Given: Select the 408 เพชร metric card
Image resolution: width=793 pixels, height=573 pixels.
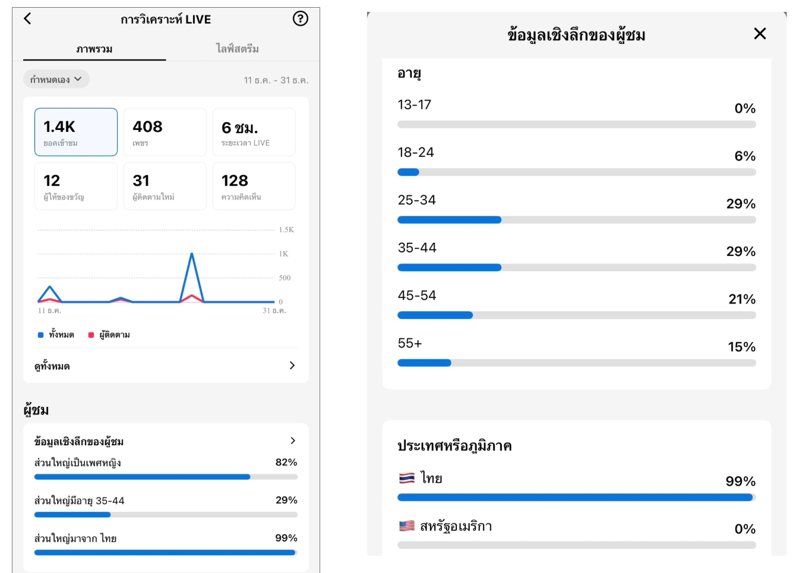Looking at the screenshot, I should click(165, 132).
